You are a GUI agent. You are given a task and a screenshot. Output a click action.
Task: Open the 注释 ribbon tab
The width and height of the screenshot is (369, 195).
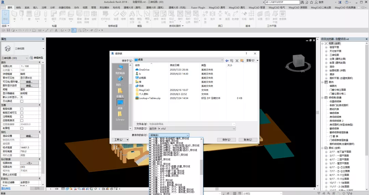click(x=44, y=7)
